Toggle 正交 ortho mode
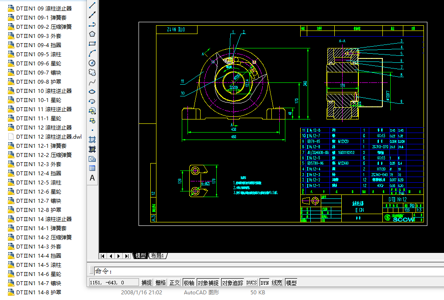The width and height of the screenshot is (444, 300). 174,283
